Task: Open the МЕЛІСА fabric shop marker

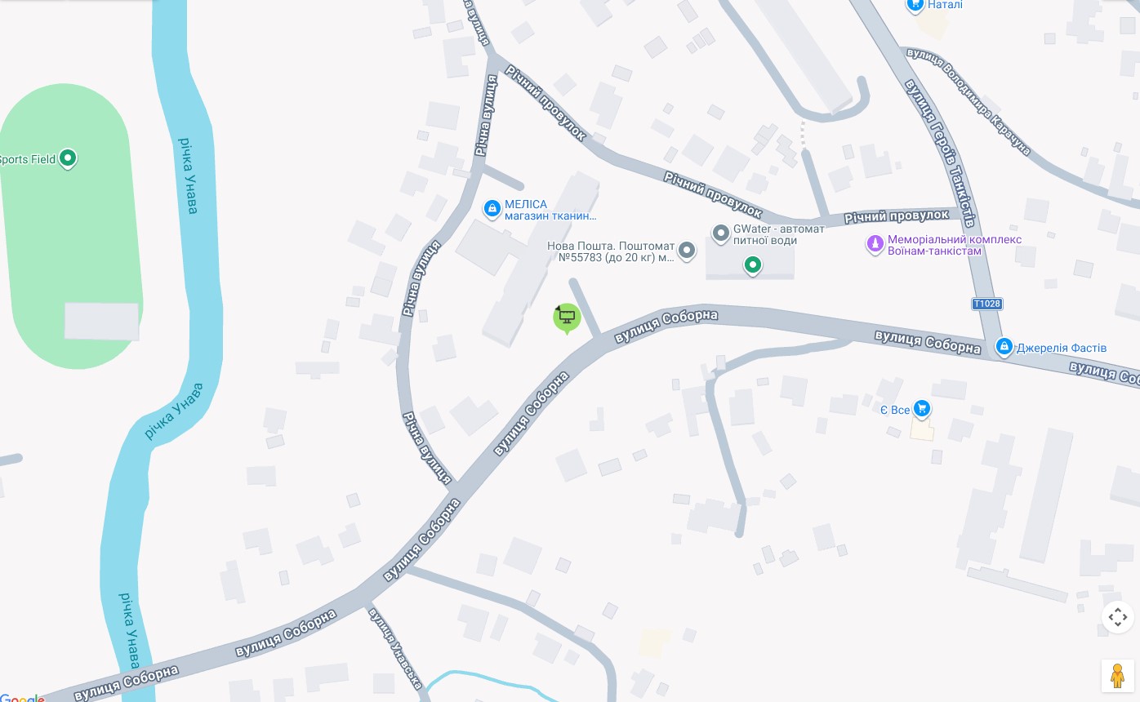Action: 492,210
